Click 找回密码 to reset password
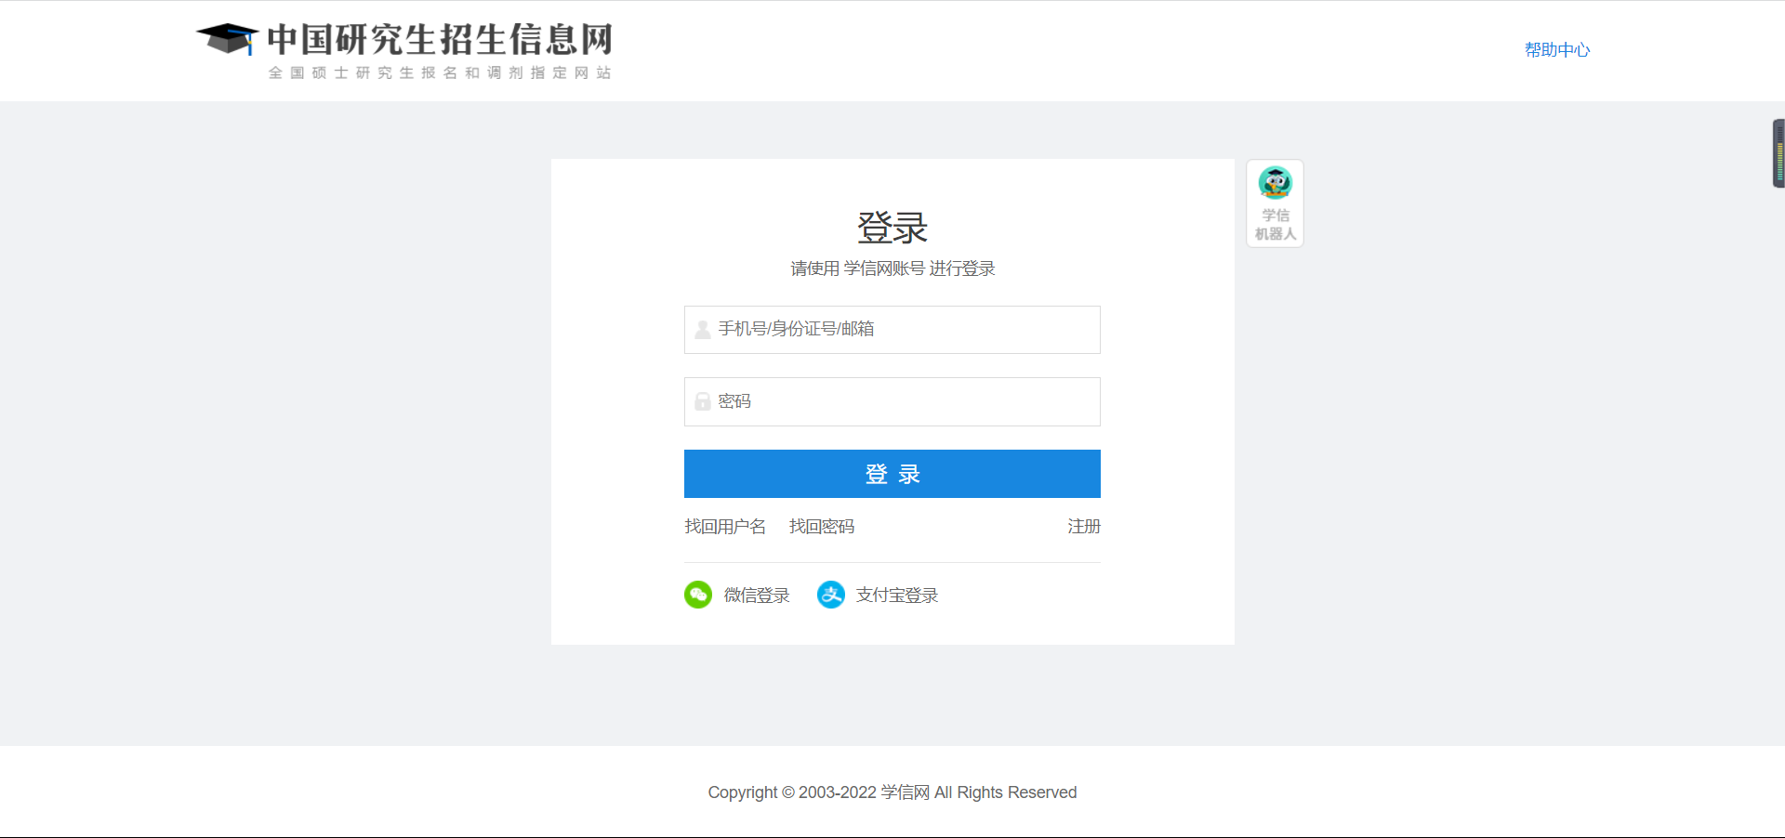The width and height of the screenshot is (1785, 838). coord(821,526)
